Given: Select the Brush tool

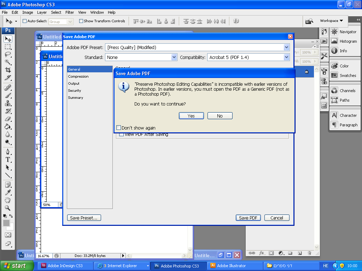Looking at the screenshot, I should click(x=8, y=95).
